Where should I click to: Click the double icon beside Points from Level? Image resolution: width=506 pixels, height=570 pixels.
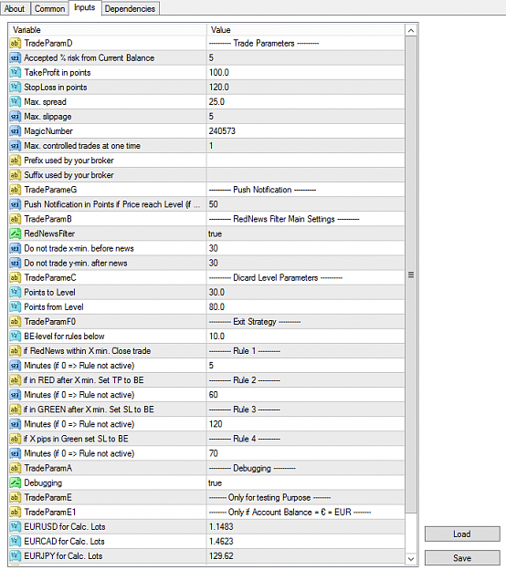(15, 306)
